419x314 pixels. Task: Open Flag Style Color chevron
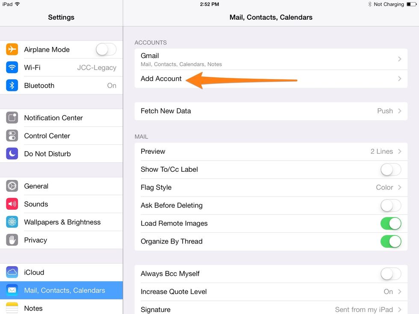pyautogui.click(x=399, y=188)
